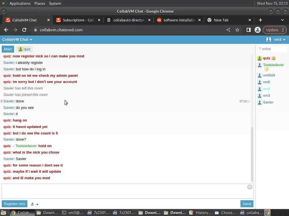Viewport: 289px width, 216px height.
Task: Click the Chrome icon at taskbar end
Action: 268,213
